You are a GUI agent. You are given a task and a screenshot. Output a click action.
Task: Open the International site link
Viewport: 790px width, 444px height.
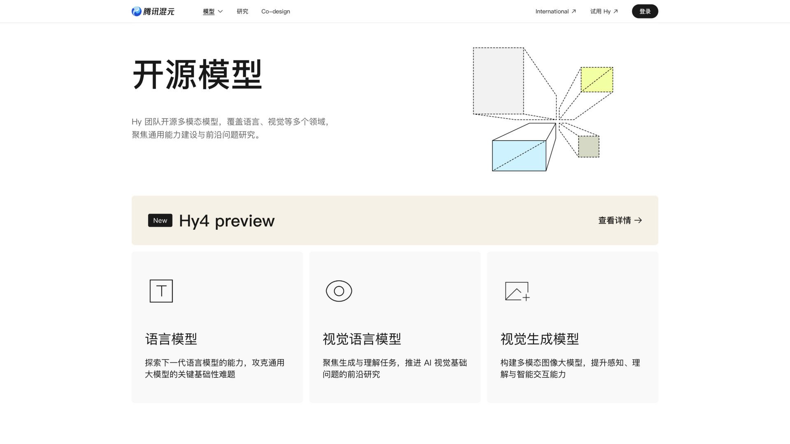pyautogui.click(x=555, y=12)
